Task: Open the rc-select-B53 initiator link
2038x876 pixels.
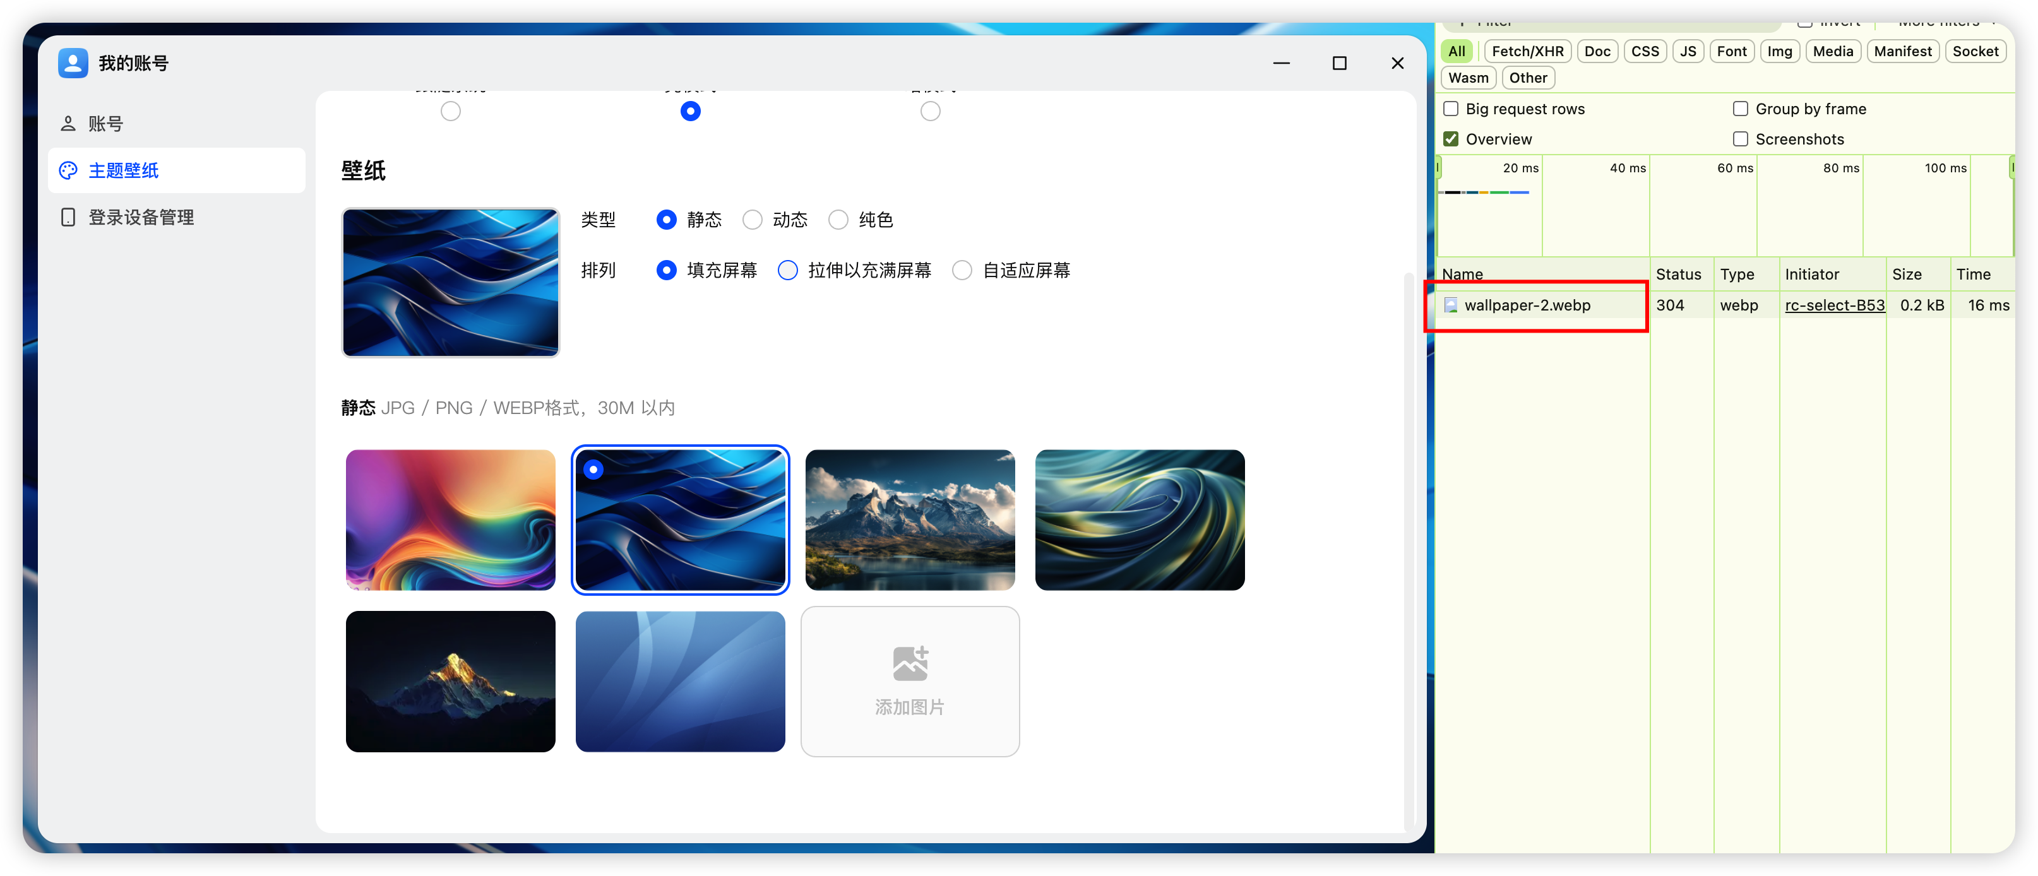Action: pyautogui.click(x=1834, y=305)
